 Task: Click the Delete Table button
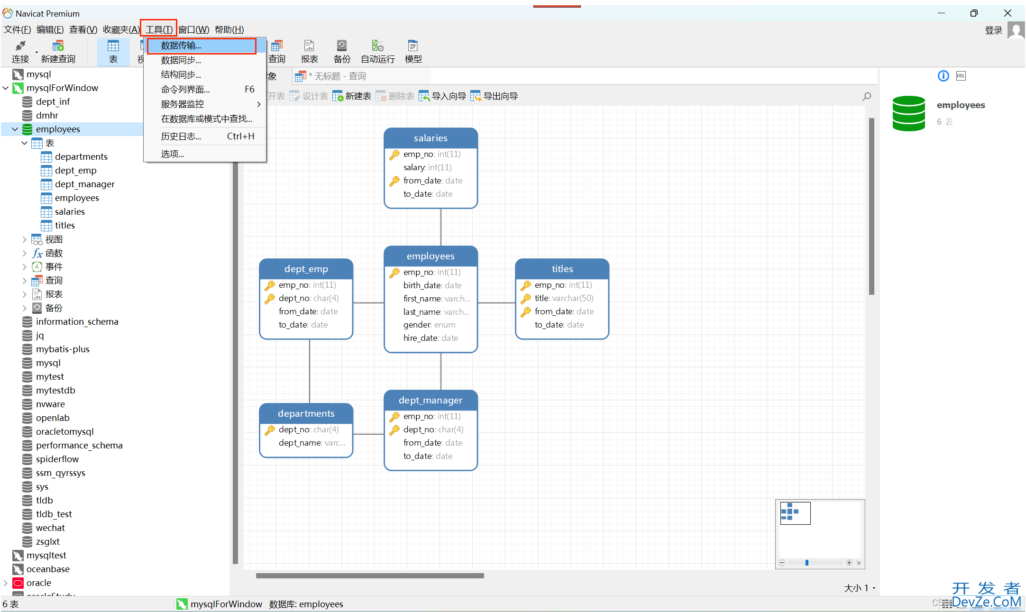click(x=395, y=96)
